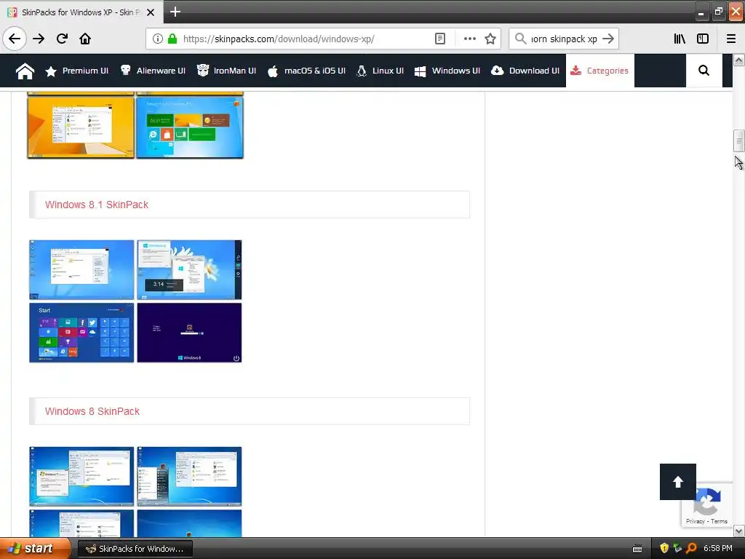Click the green secure padlock icon
745x559 pixels.
click(x=172, y=39)
